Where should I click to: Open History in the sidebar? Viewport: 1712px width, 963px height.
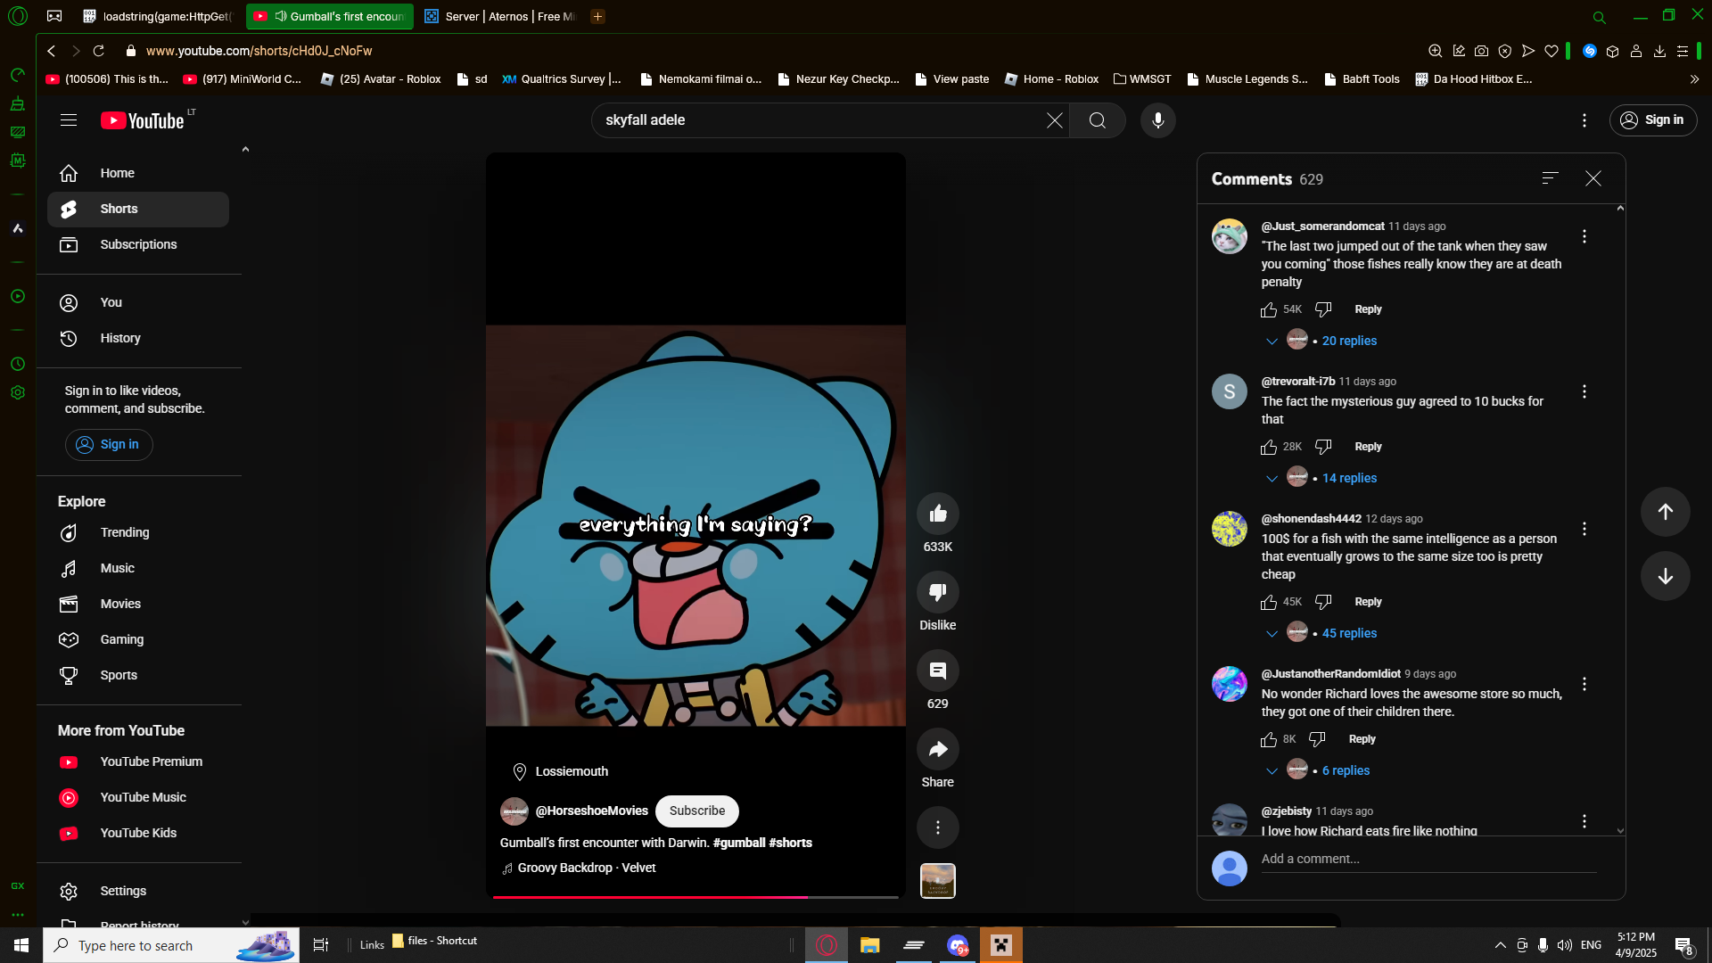pyautogui.click(x=138, y=338)
